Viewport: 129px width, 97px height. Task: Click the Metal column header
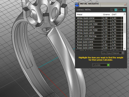tap(89, 15)
